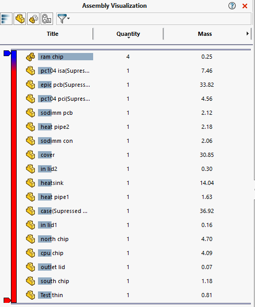Click mass value 7.46
This screenshot has height=307, width=255.
207,71
